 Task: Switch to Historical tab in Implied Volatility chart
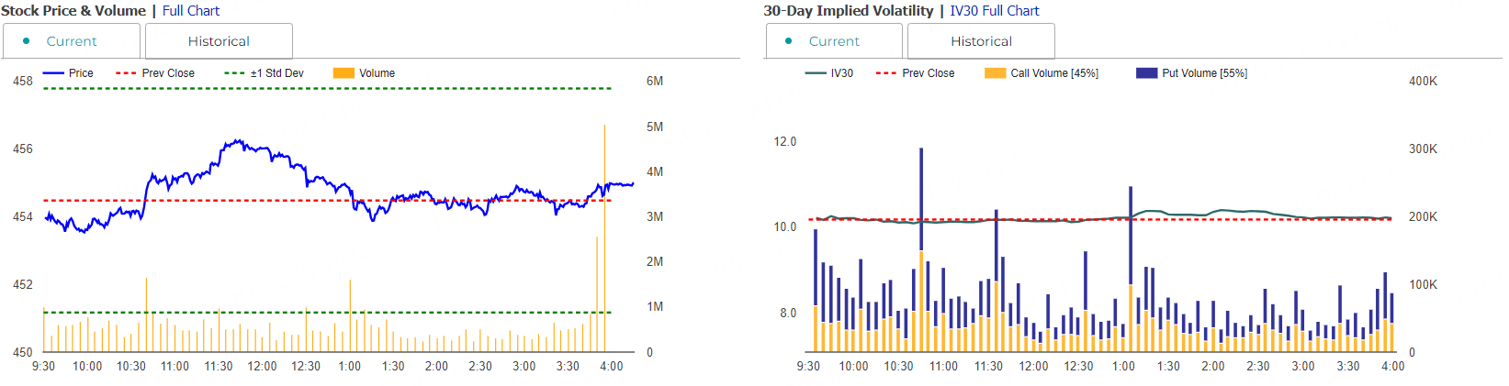[x=981, y=41]
